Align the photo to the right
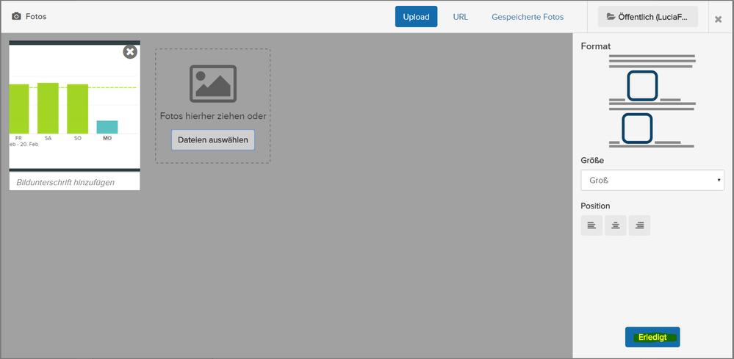This screenshot has height=359, width=734. click(x=639, y=225)
